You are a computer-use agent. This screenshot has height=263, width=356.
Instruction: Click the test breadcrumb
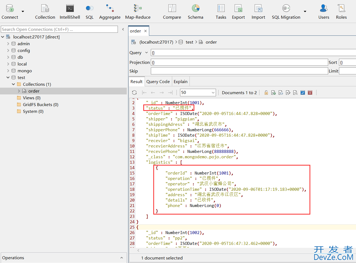point(189,42)
